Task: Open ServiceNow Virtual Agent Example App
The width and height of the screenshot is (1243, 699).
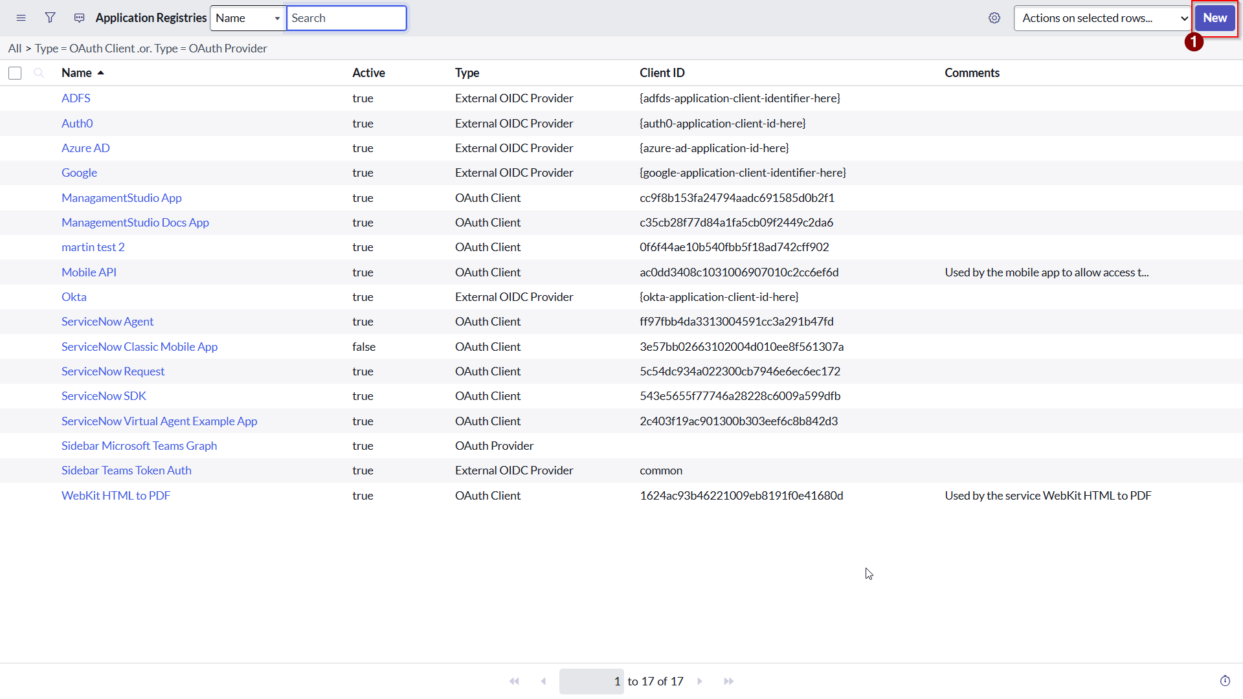Action: click(159, 421)
